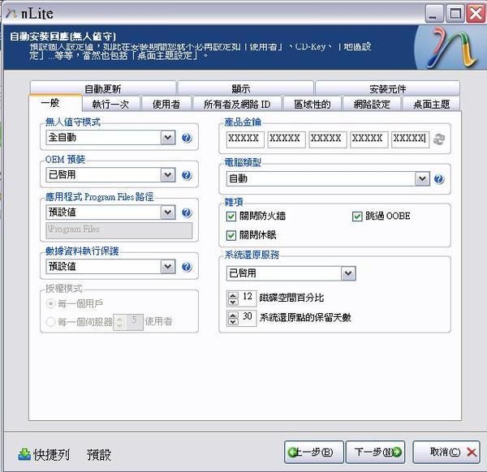Screen dimensions: 487x472
Task: Click the fifth 產品金鑰 field
Action: (410, 139)
